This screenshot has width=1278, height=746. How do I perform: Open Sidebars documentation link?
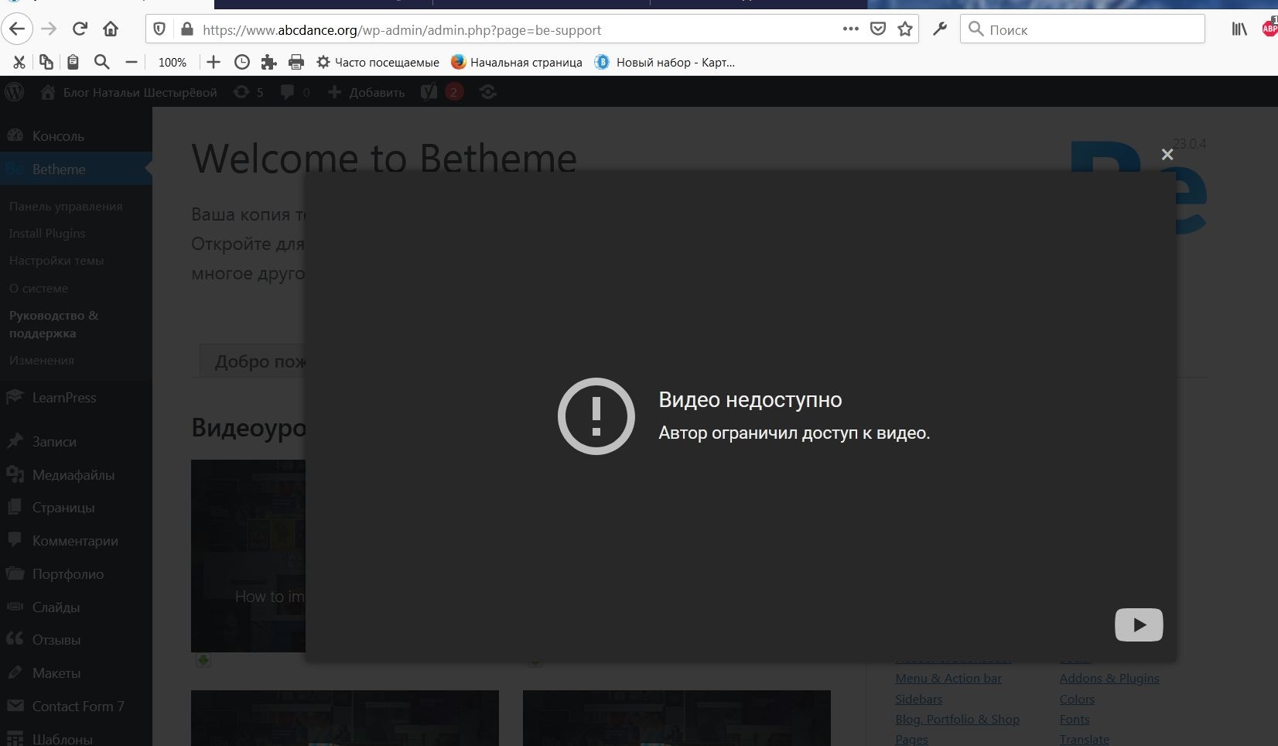pyautogui.click(x=919, y=699)
